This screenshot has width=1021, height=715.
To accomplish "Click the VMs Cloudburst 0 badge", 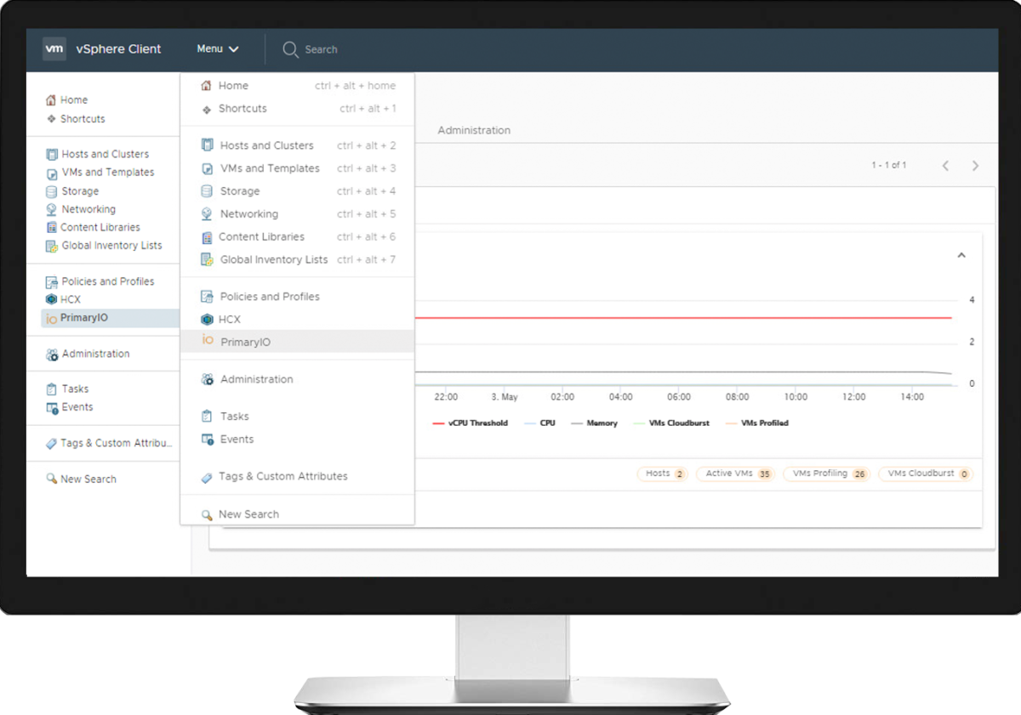I will point(926,474).
